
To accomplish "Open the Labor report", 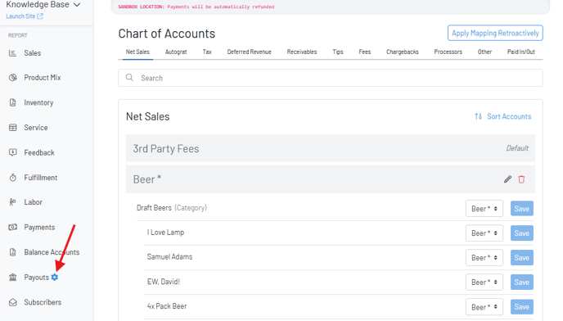I will [x=33, y=202].
